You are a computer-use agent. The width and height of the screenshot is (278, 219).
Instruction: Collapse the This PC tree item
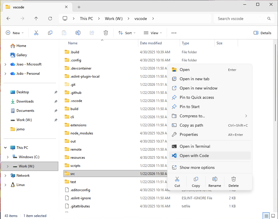[5, 147]
